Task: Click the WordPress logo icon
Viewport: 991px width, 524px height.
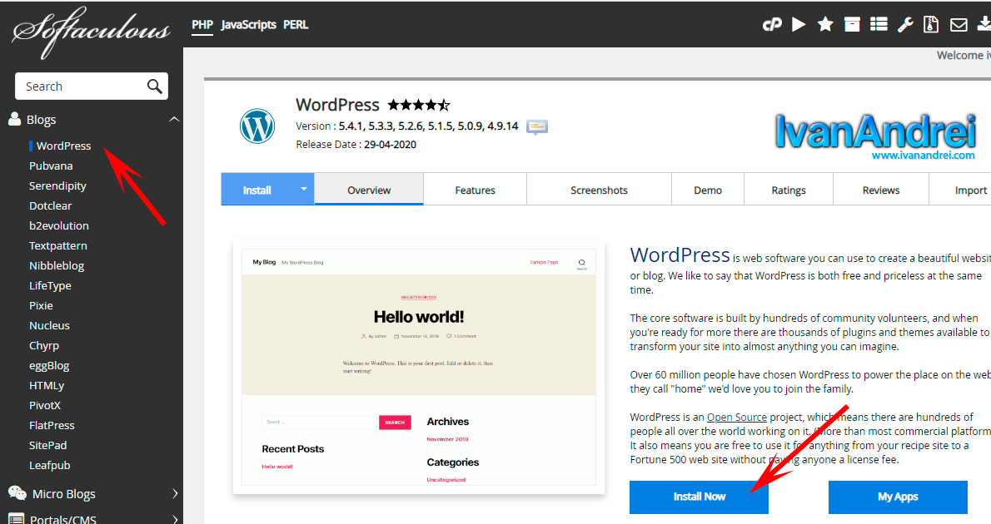Action: (x=257, y=126)
